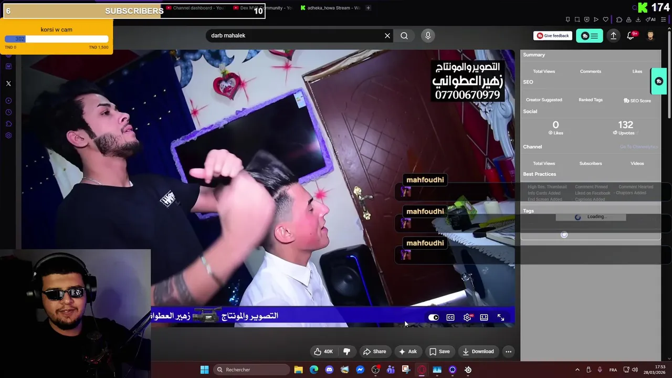Show hidden tray icons chevron

click(x=577, y=370)
